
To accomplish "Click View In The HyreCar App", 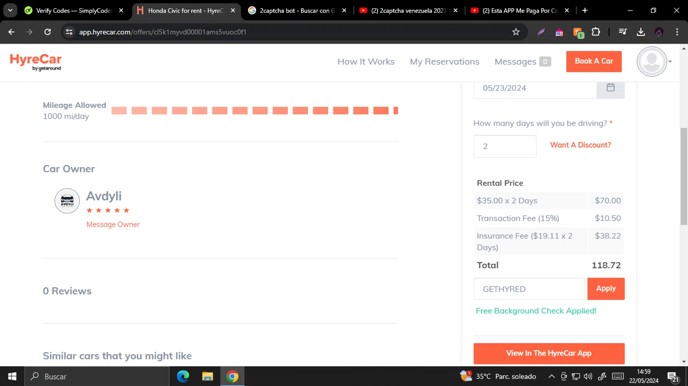I will tap(549, 353).
